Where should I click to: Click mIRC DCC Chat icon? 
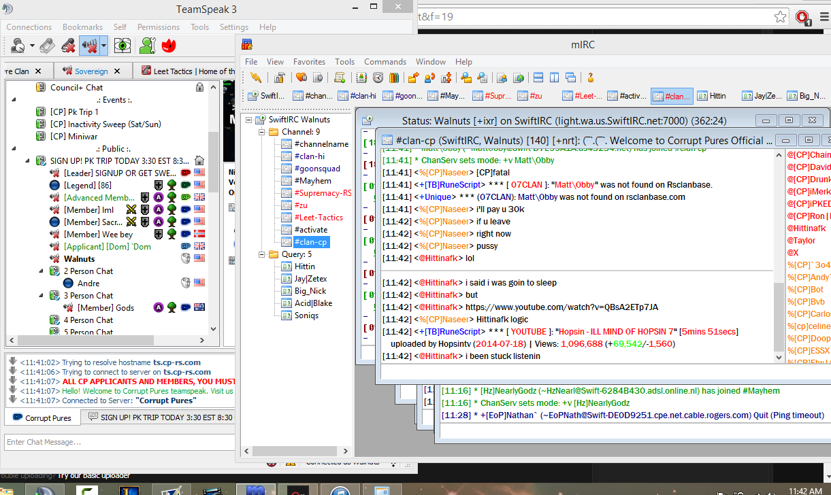(x=430, y=78)
